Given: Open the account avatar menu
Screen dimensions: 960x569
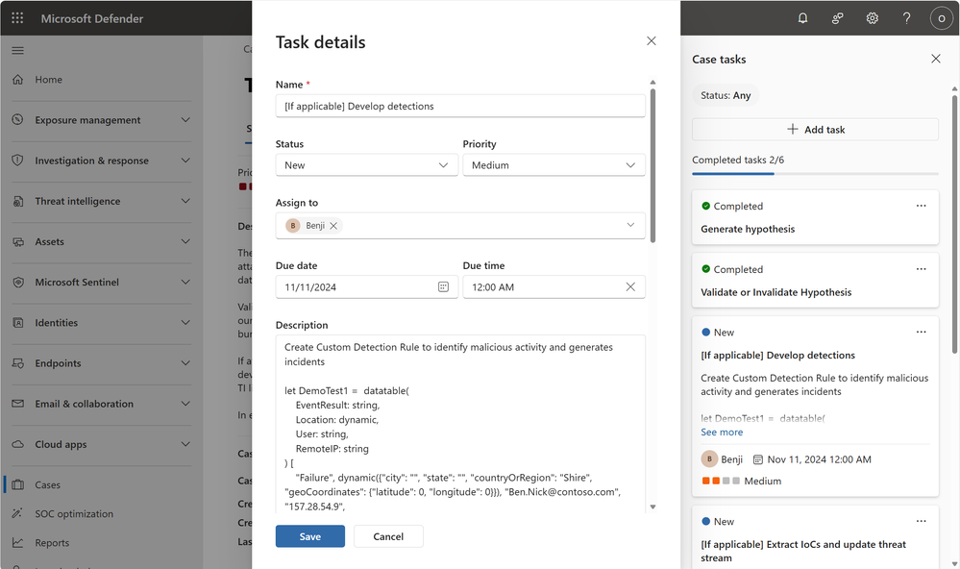Looking at the screenshot, I should 941,18.
